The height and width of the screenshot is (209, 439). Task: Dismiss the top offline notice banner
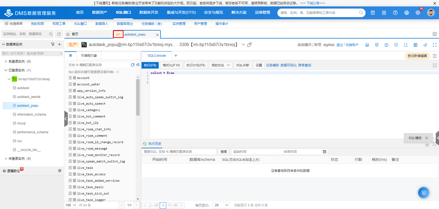(x=435, y=3)
